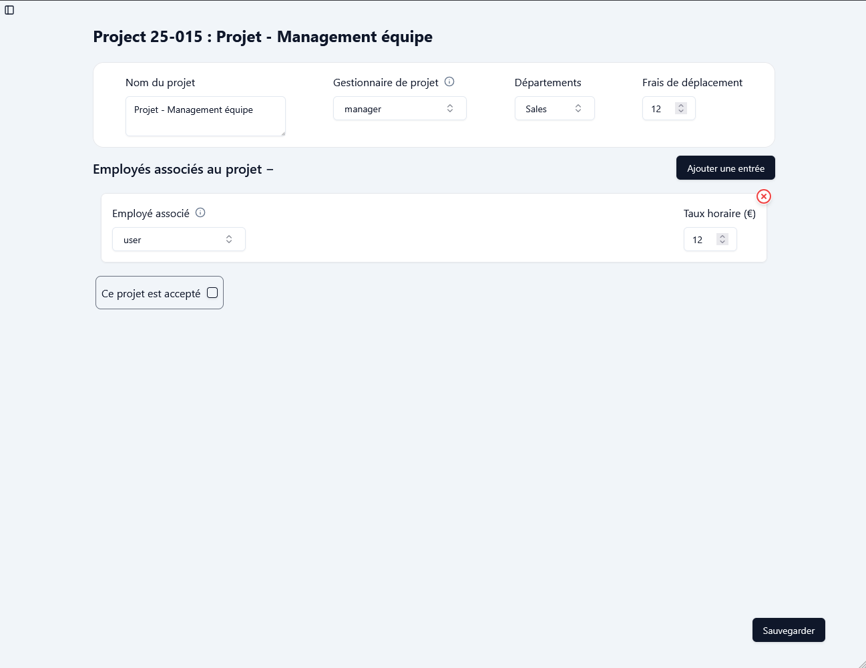Open the Départements Sales dropdown
866x668 pixels.
tap(555, 108)
